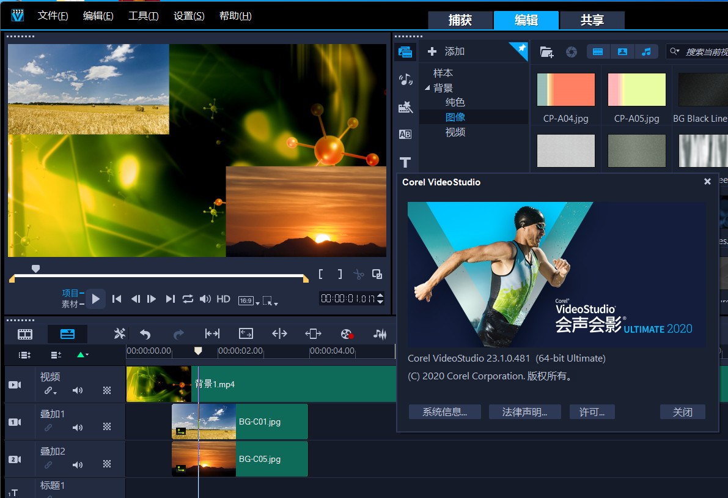Undo the last edit
The image size is (728, 498).
pyautogui.click(x=145, y=334)
